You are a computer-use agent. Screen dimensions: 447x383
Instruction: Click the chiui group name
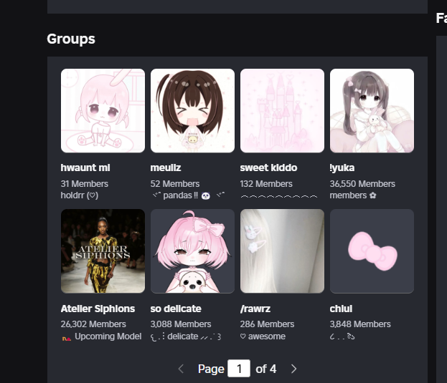341,309
